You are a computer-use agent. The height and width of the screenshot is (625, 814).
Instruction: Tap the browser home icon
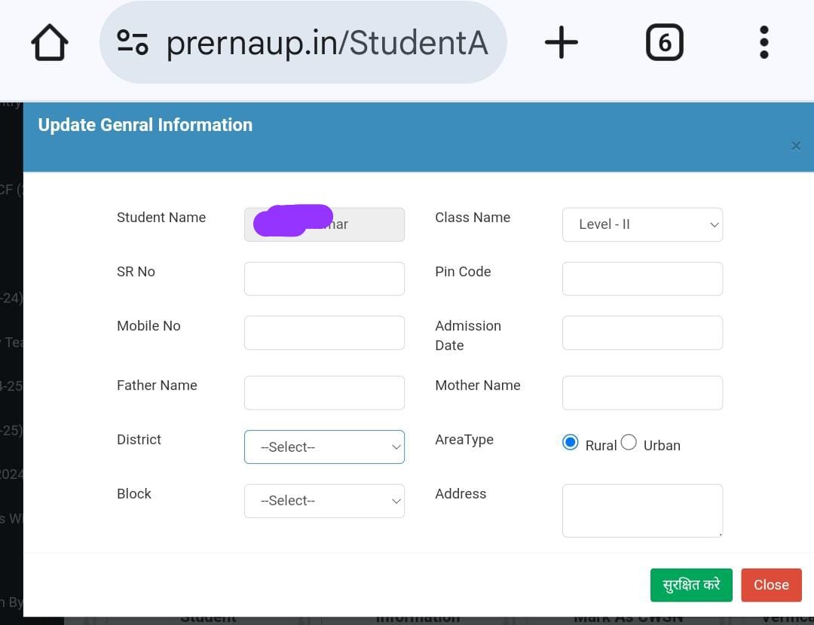(x=49, y=42)
